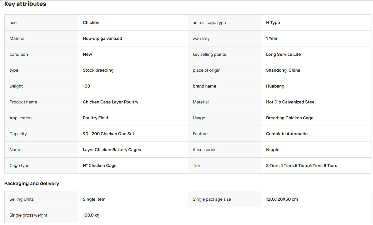The width and height of the screenshot is (373, 225).
Task: Click the H Type cage type value
Action: click(273, 23)
